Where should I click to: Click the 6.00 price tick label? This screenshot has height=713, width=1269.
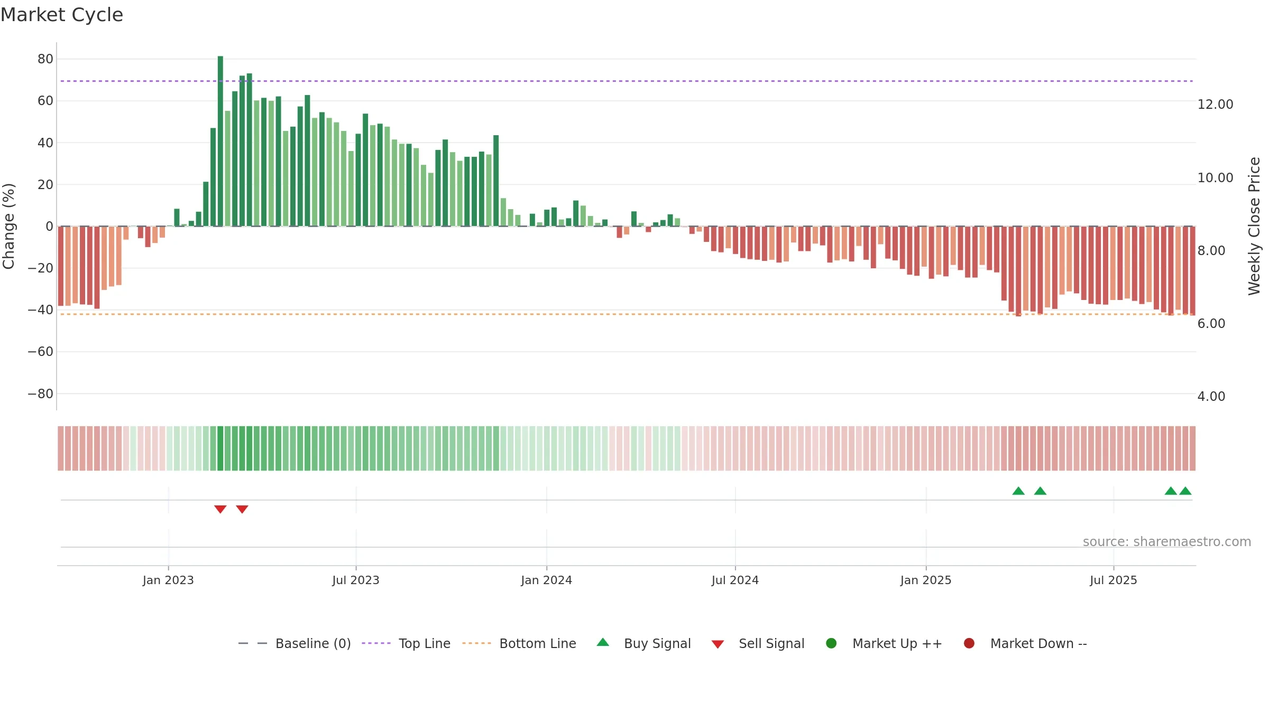1211,324
